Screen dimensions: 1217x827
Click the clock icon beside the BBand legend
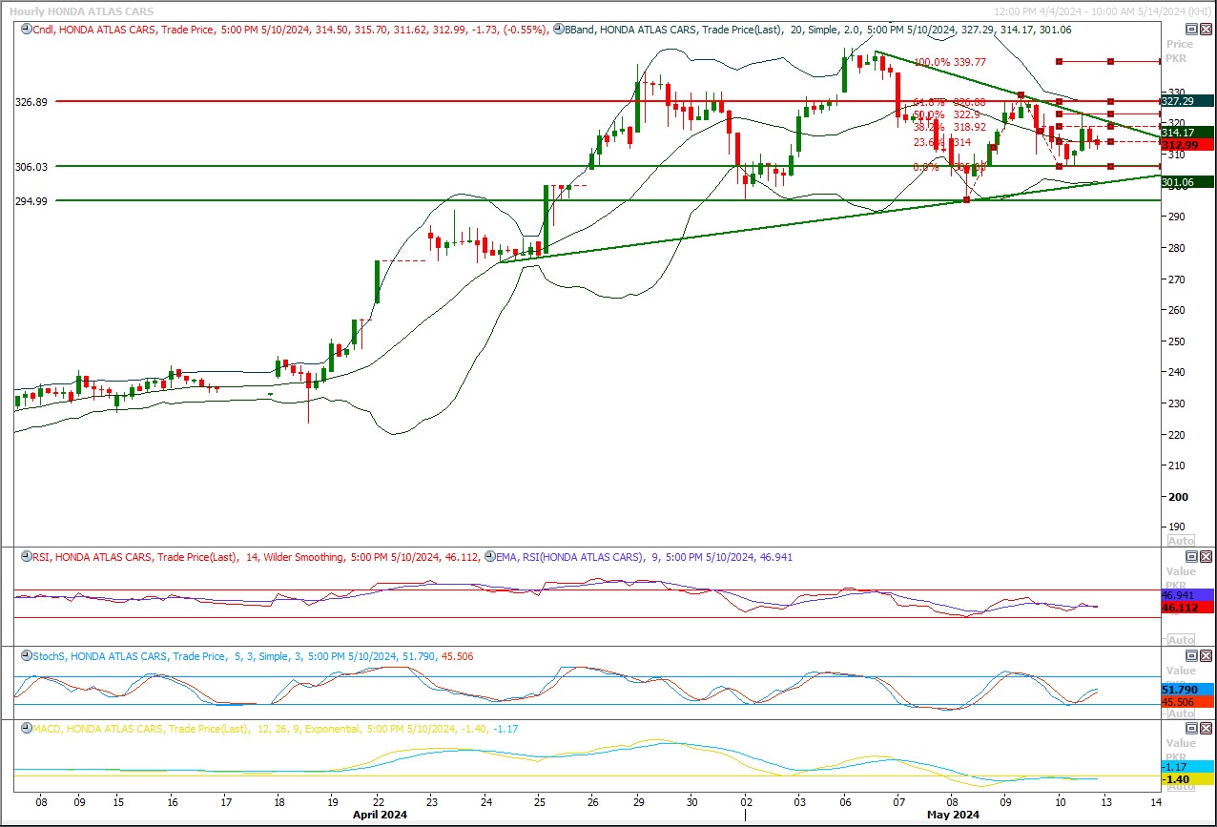559,30
